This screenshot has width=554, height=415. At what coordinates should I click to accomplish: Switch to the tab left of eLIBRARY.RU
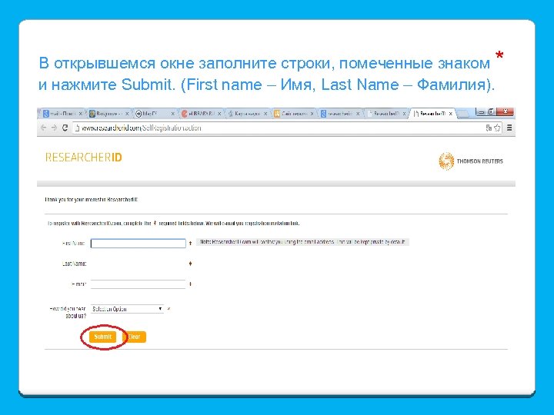tap(155, 114)
